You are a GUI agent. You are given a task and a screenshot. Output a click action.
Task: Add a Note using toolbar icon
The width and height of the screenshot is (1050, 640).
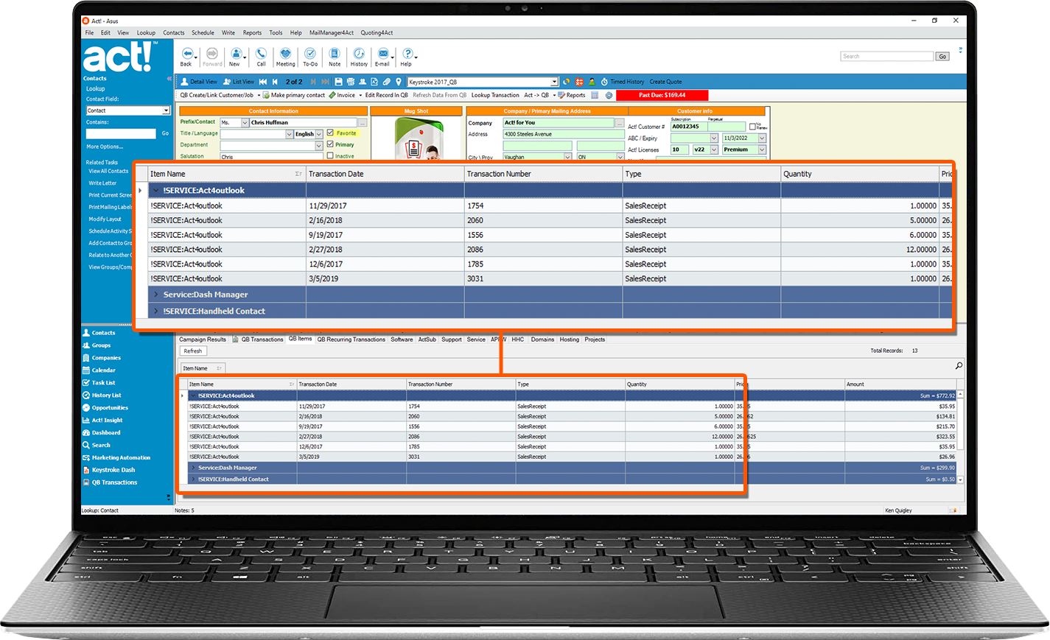coord(335,54)
